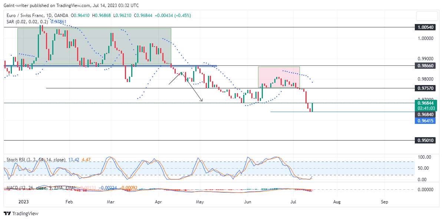Screen dimensions: 443x220
Task: Click the 1.00540 price level label
Action: click(425, 27)
